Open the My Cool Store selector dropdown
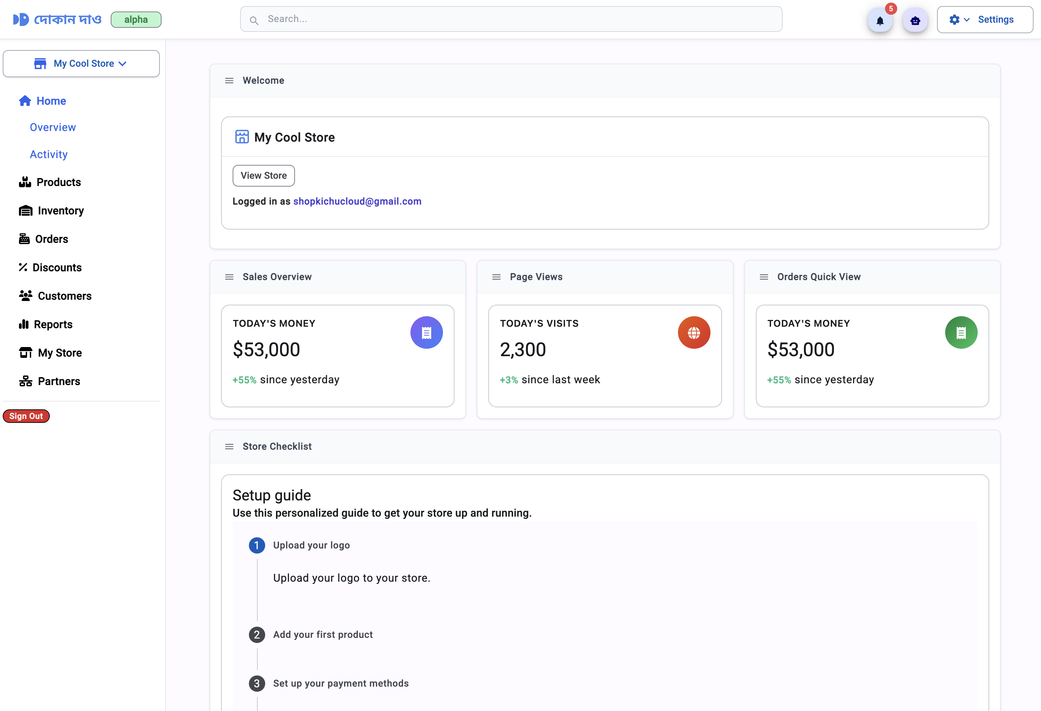This screenshot has width=1041, height=711. [x=81, y=64]
